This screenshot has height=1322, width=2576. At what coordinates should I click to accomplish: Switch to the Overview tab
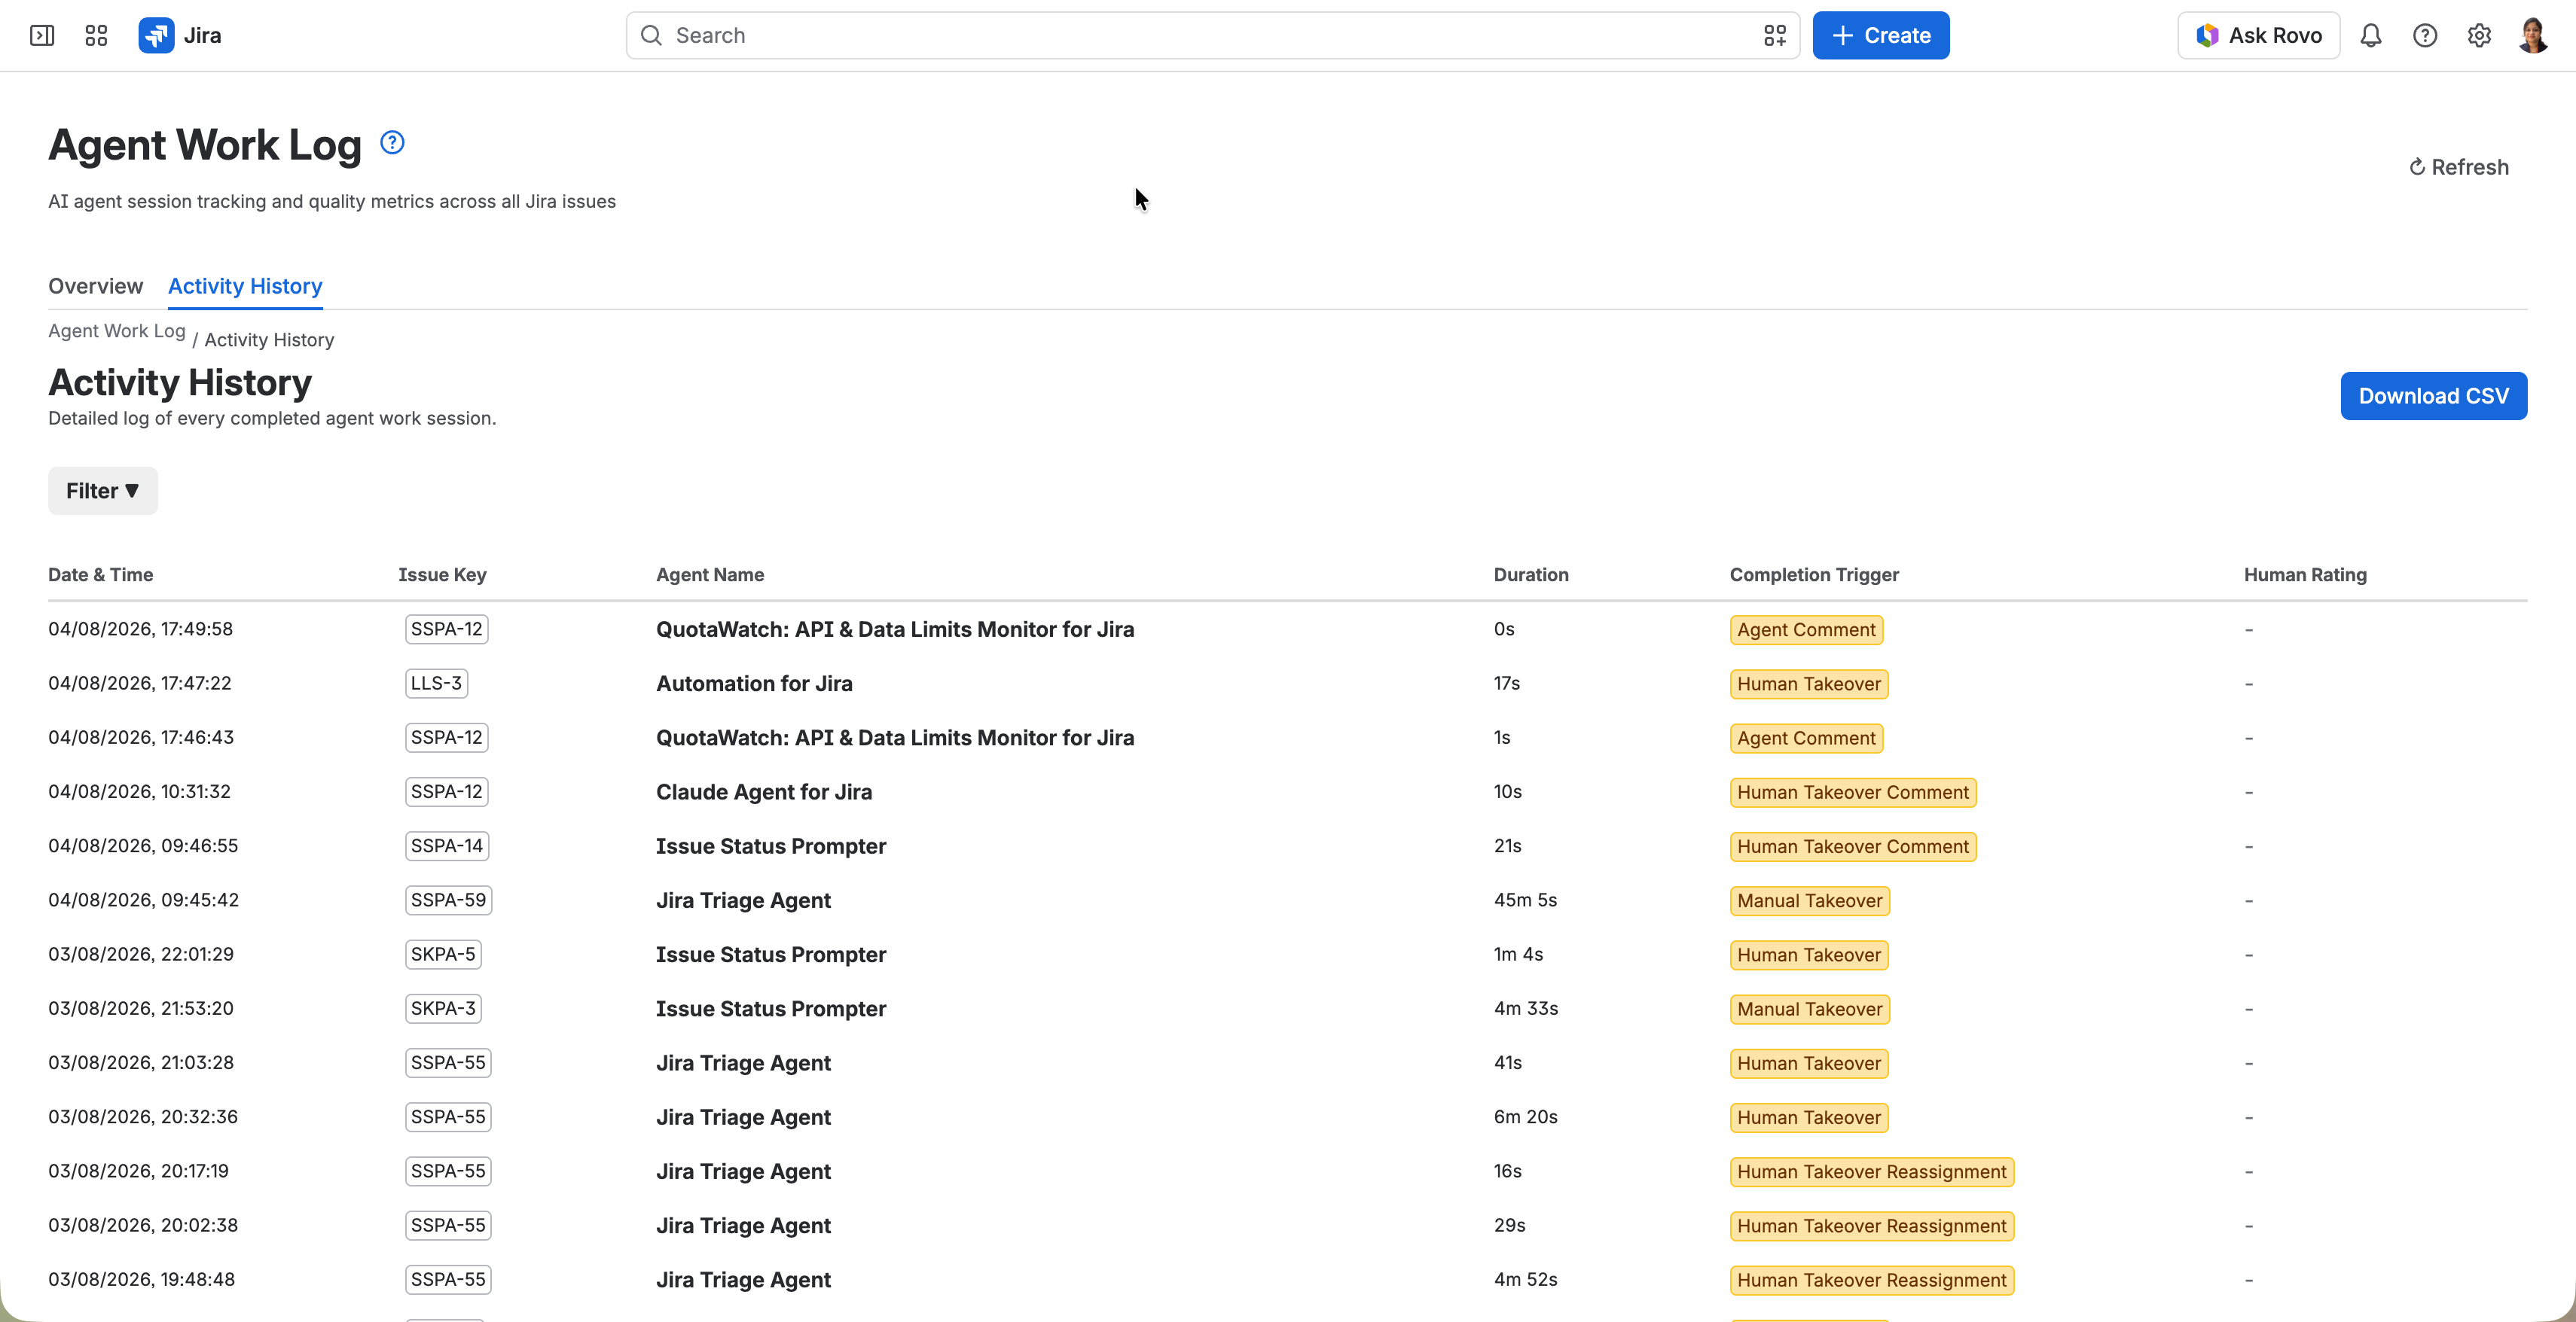pyautogui.click(x=96, y=286)
